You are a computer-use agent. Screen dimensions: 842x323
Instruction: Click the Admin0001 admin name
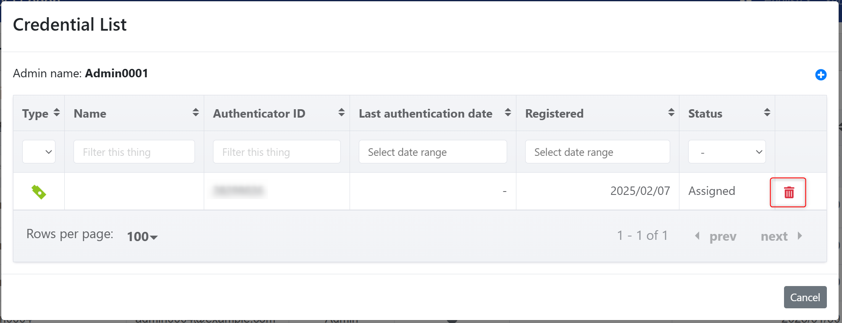coord(116,73)
